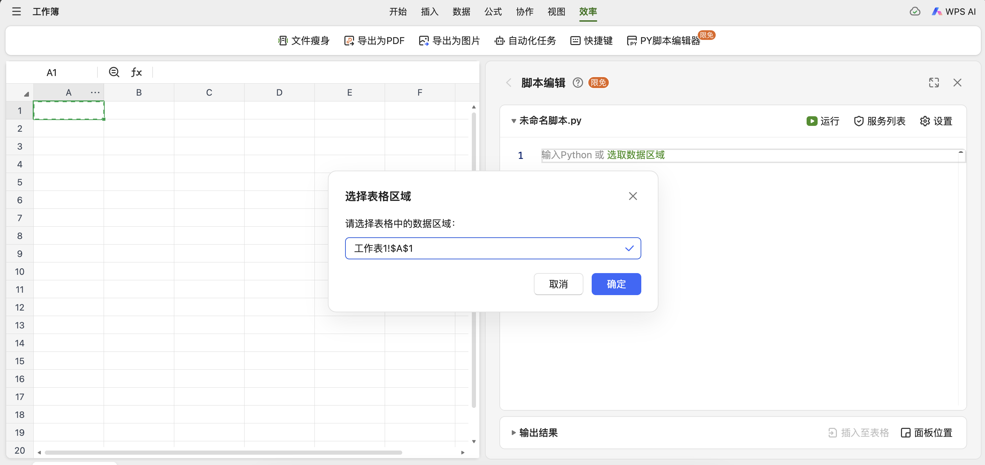Viewport: 985px width, 465px height.
Task: Open the hamburger main menu
Action: point(17,11)
